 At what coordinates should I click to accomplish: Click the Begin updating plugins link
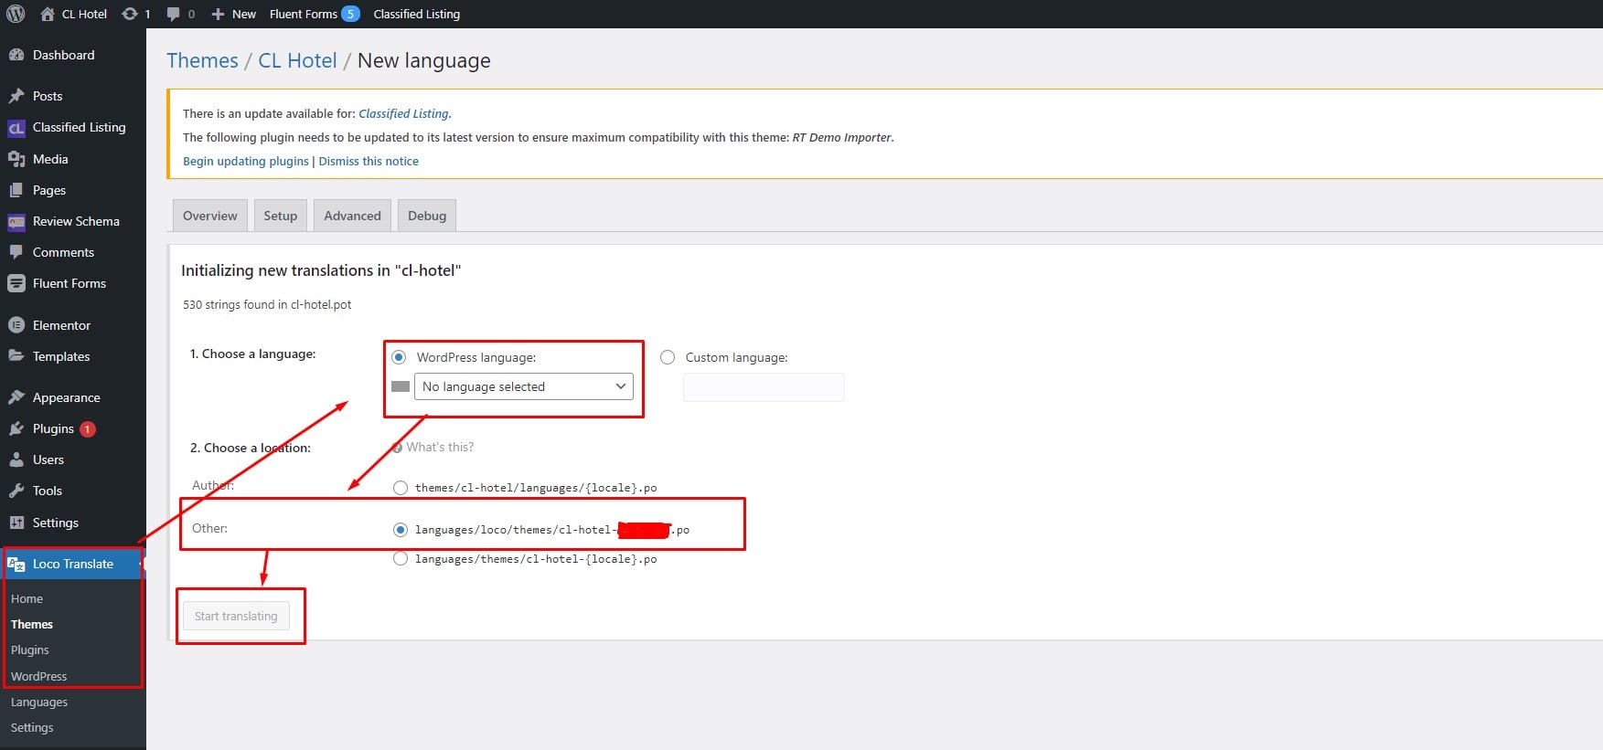point(246,162)
